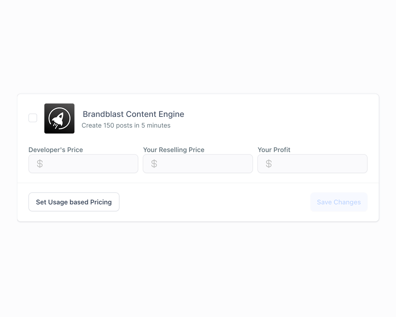Select the subtitle Create 150 posts in 5 minutes
This screenshot has width=396, height=317.
[126, 125]
